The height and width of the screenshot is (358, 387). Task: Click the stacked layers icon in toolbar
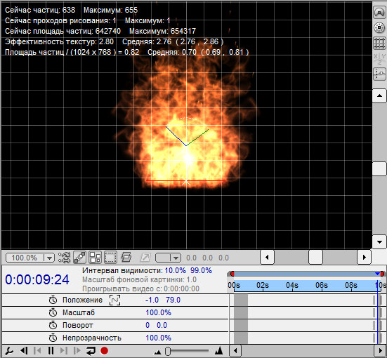[x=126, y=258]
